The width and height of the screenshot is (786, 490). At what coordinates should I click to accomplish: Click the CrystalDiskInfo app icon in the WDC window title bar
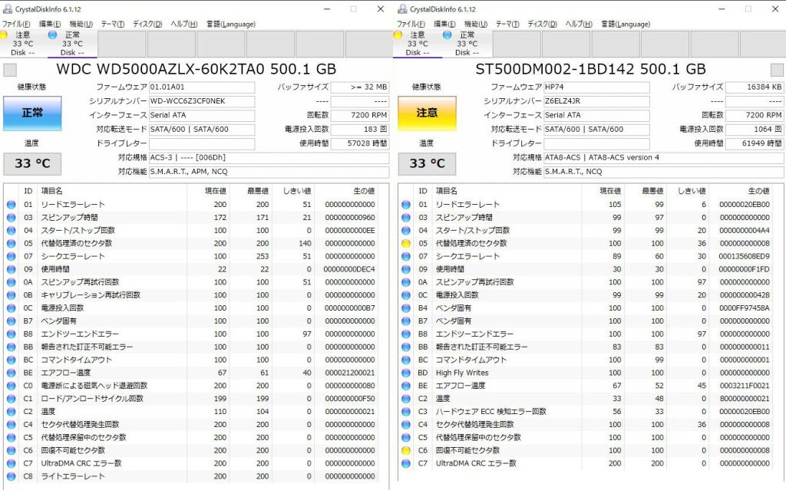click(8, 9)
